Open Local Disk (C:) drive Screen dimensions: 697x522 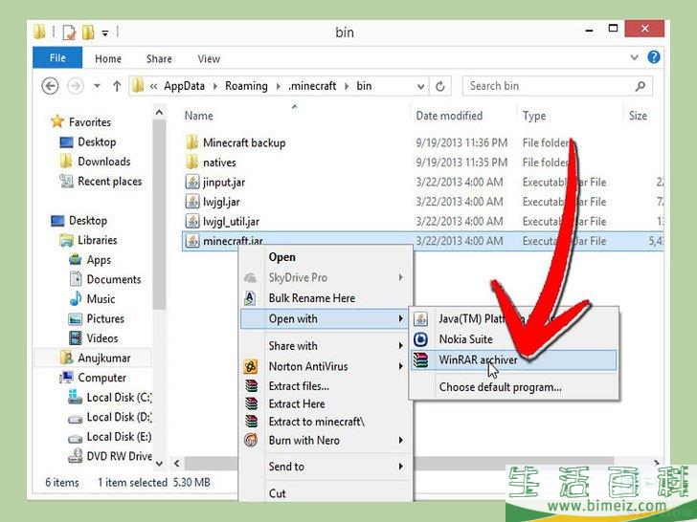click(x=119, y=398)
